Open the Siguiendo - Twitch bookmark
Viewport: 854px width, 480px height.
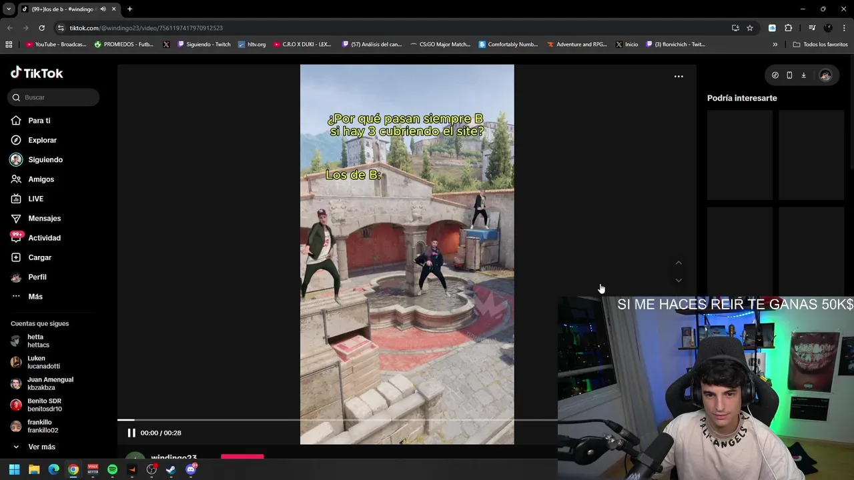[203, 45]
